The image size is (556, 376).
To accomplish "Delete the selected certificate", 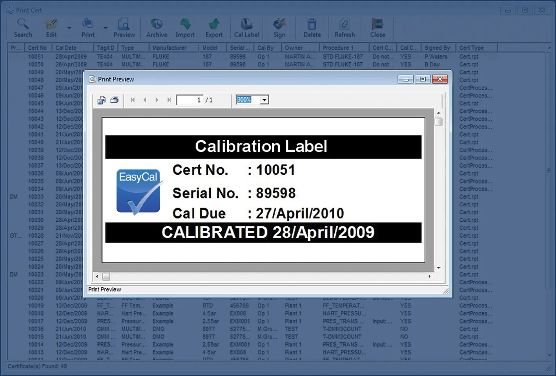I will click(x=312, y=27).
